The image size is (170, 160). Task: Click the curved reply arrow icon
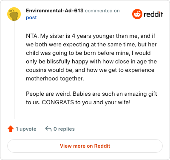pos(48,129)
